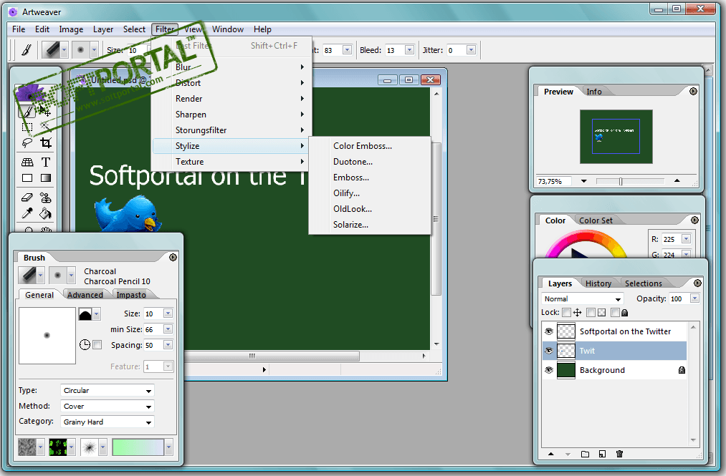Viewport: 726px width, 476px height.
Task: Create a new layer
Action: coord(602,454)
